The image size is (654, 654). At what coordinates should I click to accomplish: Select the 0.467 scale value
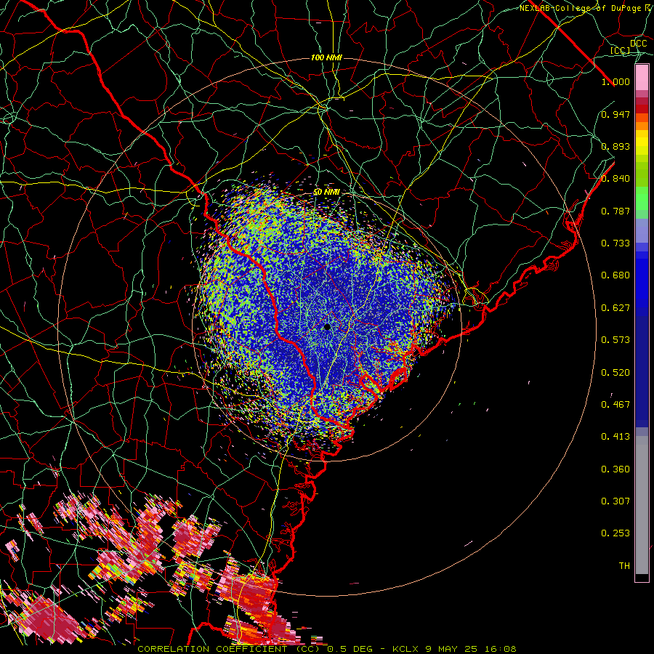(x=615, y=404)
